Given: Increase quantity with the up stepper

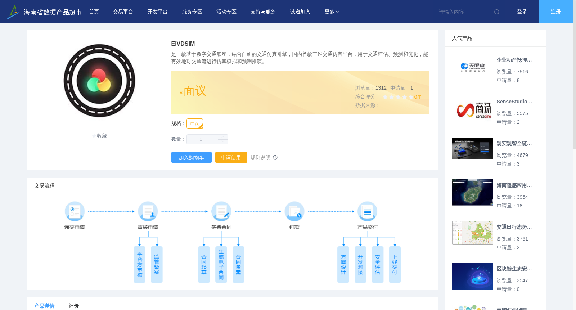Looking at the screenshot, I should pos(223,137).
